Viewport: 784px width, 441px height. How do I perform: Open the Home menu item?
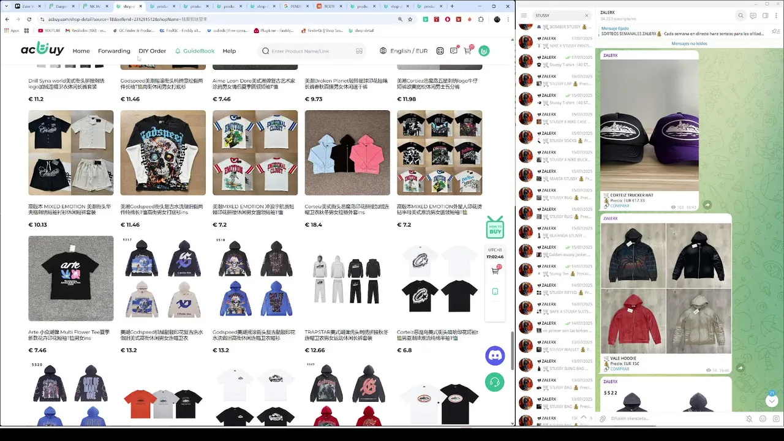click(81, 51)
